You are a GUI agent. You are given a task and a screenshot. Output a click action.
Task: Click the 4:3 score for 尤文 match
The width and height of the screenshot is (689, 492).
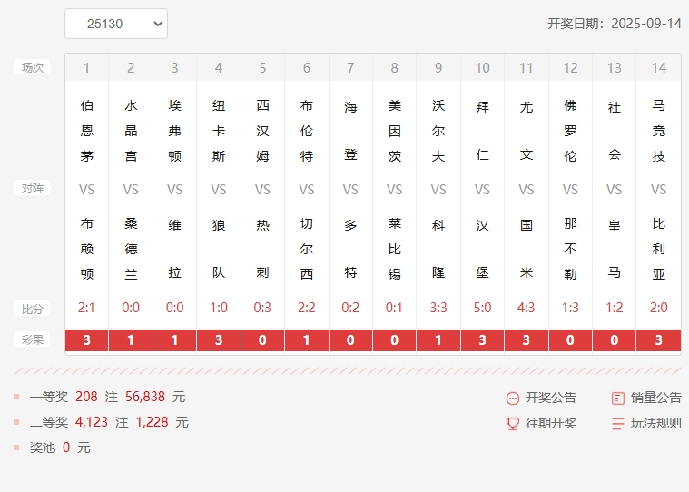coord(527,308)
